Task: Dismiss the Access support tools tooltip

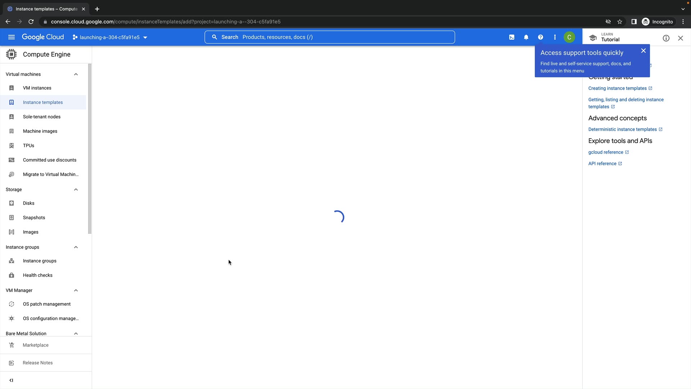Action: (x=643, y=51)
